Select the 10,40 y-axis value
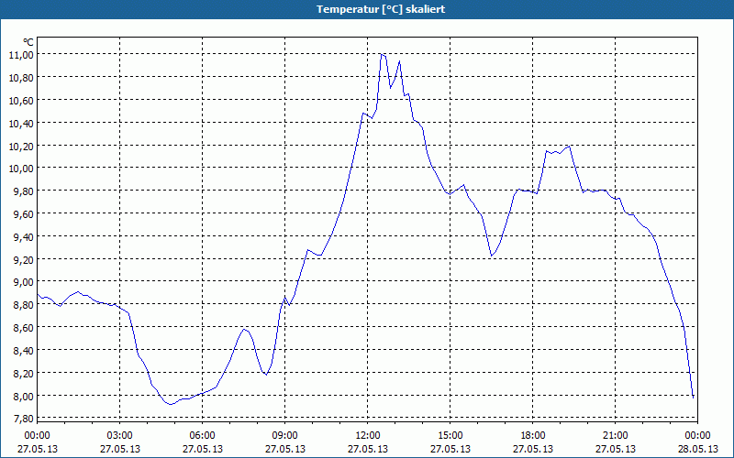This screenshot has height=458, width=734. click(21, 124)
